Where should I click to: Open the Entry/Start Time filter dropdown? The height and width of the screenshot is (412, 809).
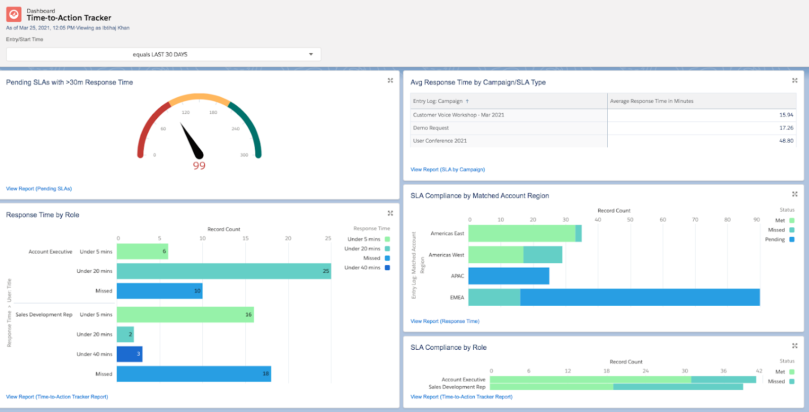(x=163, y=54)
